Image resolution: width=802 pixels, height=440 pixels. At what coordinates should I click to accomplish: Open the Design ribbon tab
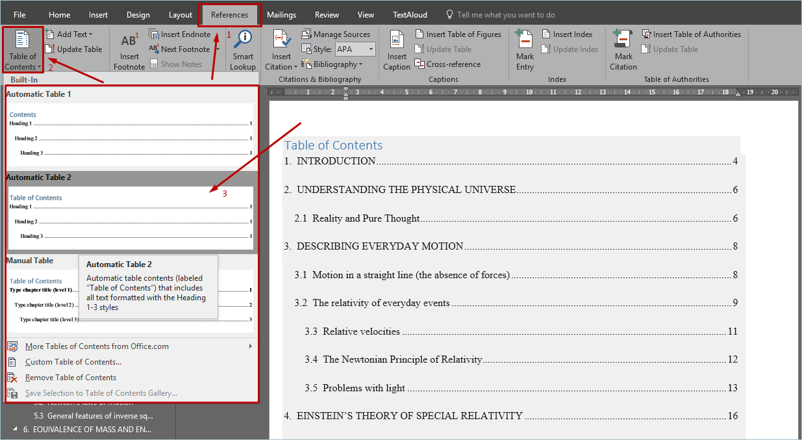[138, 15]
